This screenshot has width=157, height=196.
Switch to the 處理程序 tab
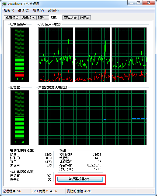(28, 18)
